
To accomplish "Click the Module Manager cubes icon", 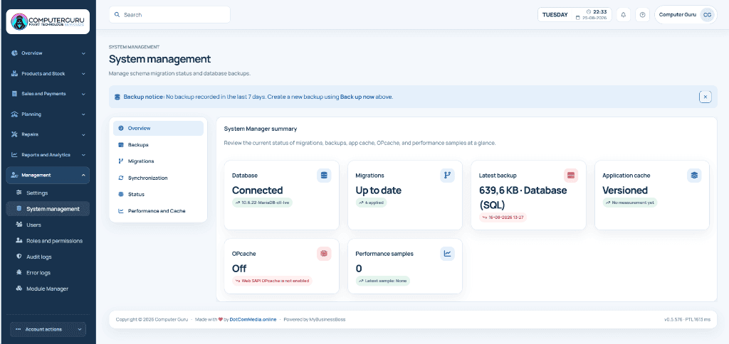I will click(19, 289).
